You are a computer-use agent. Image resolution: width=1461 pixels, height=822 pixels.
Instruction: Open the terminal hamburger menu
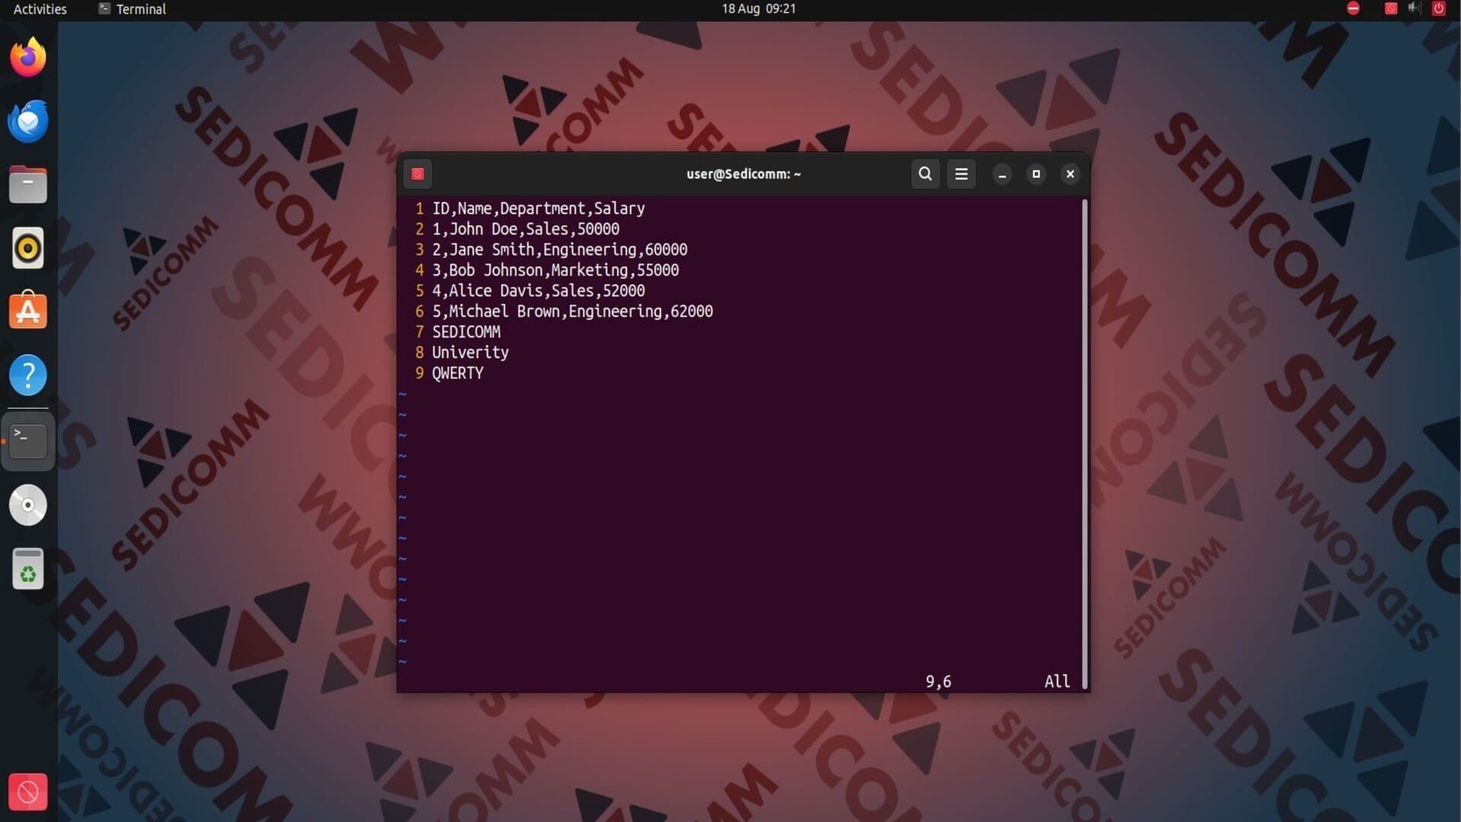961,174
